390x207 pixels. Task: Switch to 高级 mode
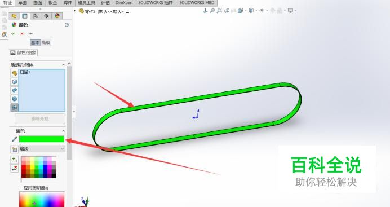[46, 42]
